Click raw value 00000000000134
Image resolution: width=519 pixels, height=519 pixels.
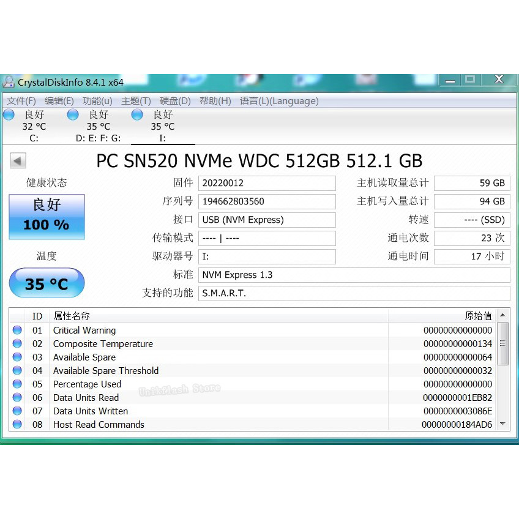[458, 343]
